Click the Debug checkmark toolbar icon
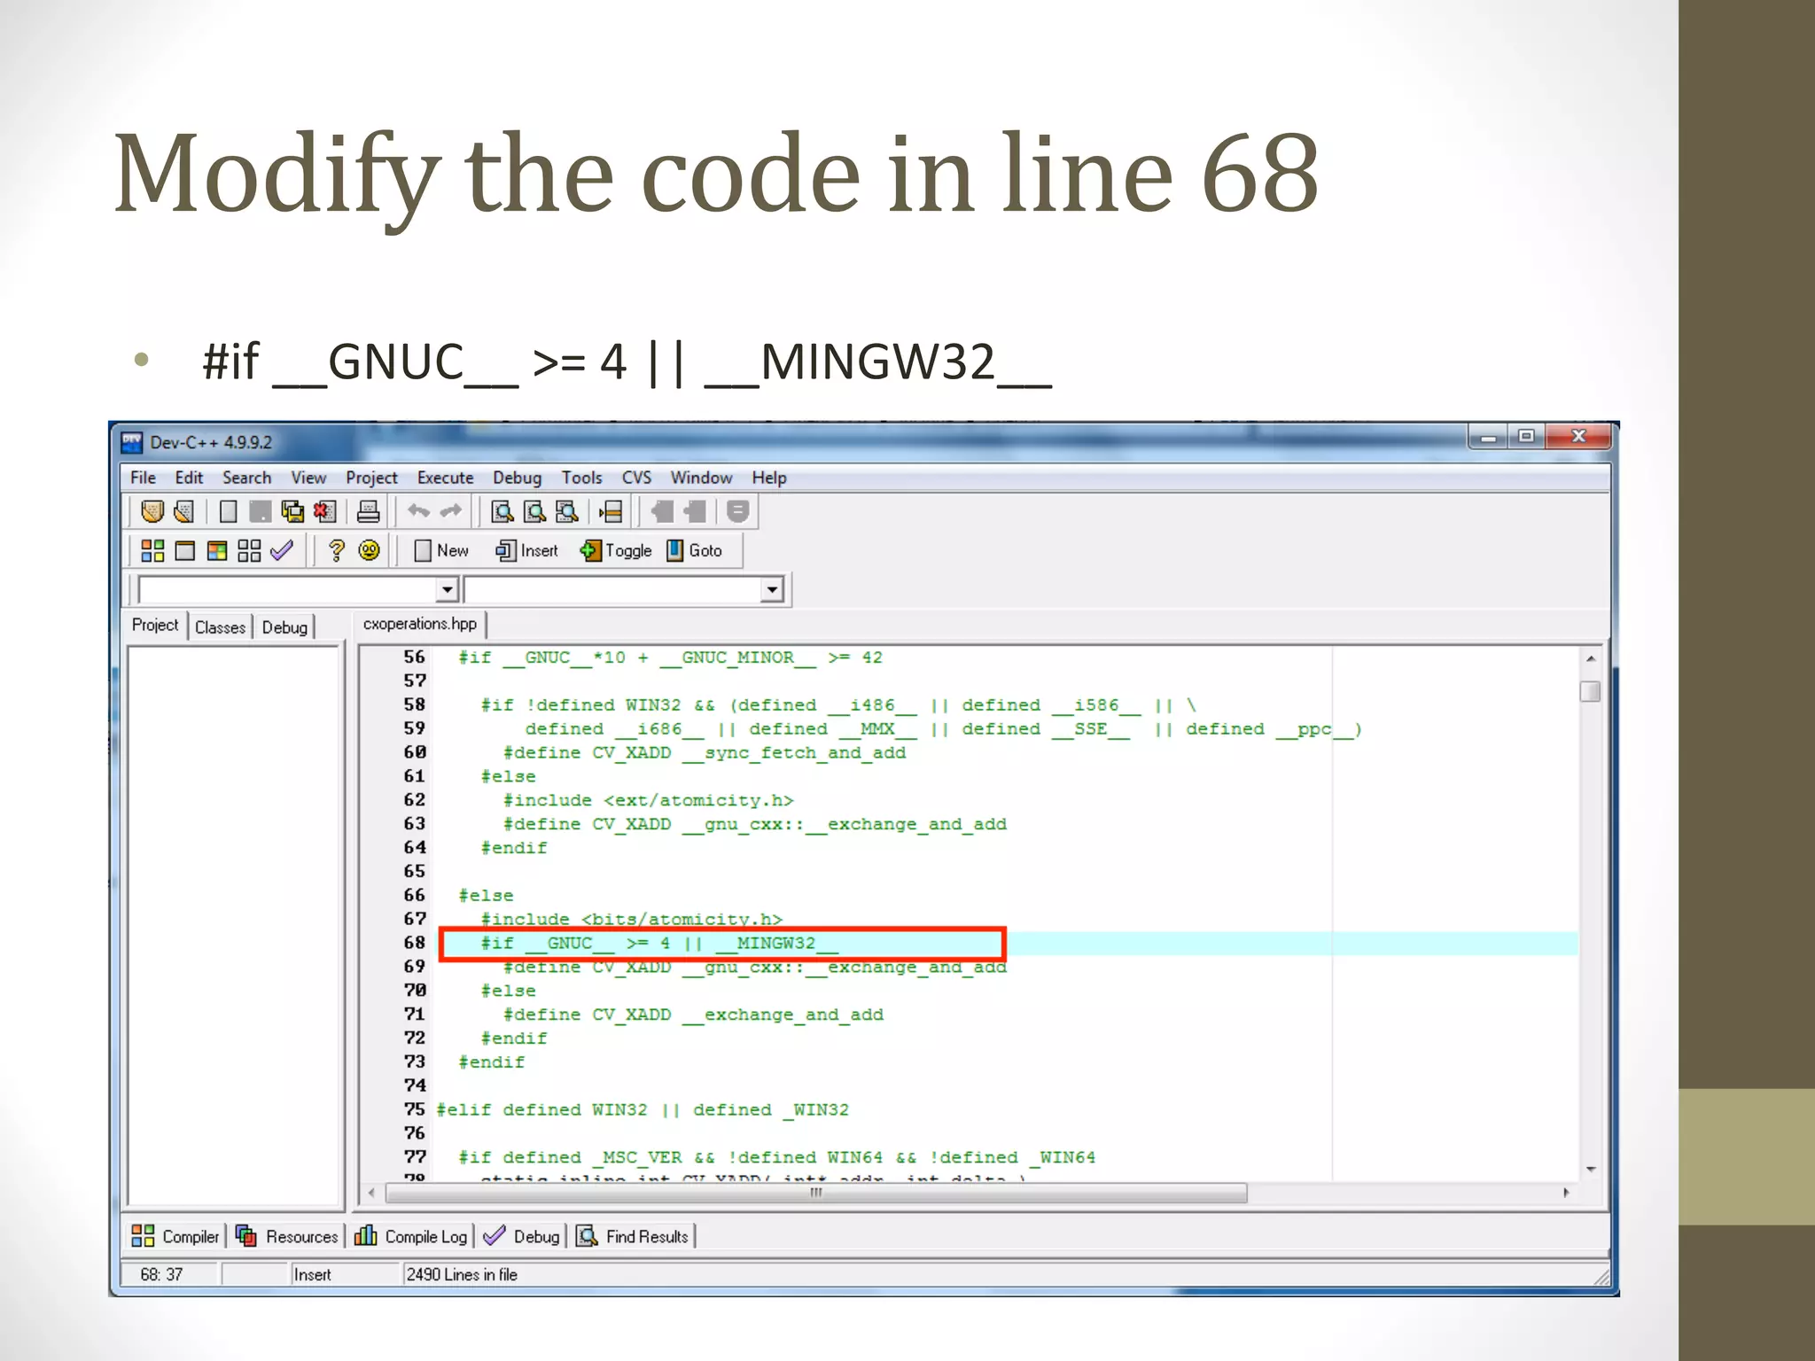This screenshot has height=1361, width=1815. click(x=282, y=550)
